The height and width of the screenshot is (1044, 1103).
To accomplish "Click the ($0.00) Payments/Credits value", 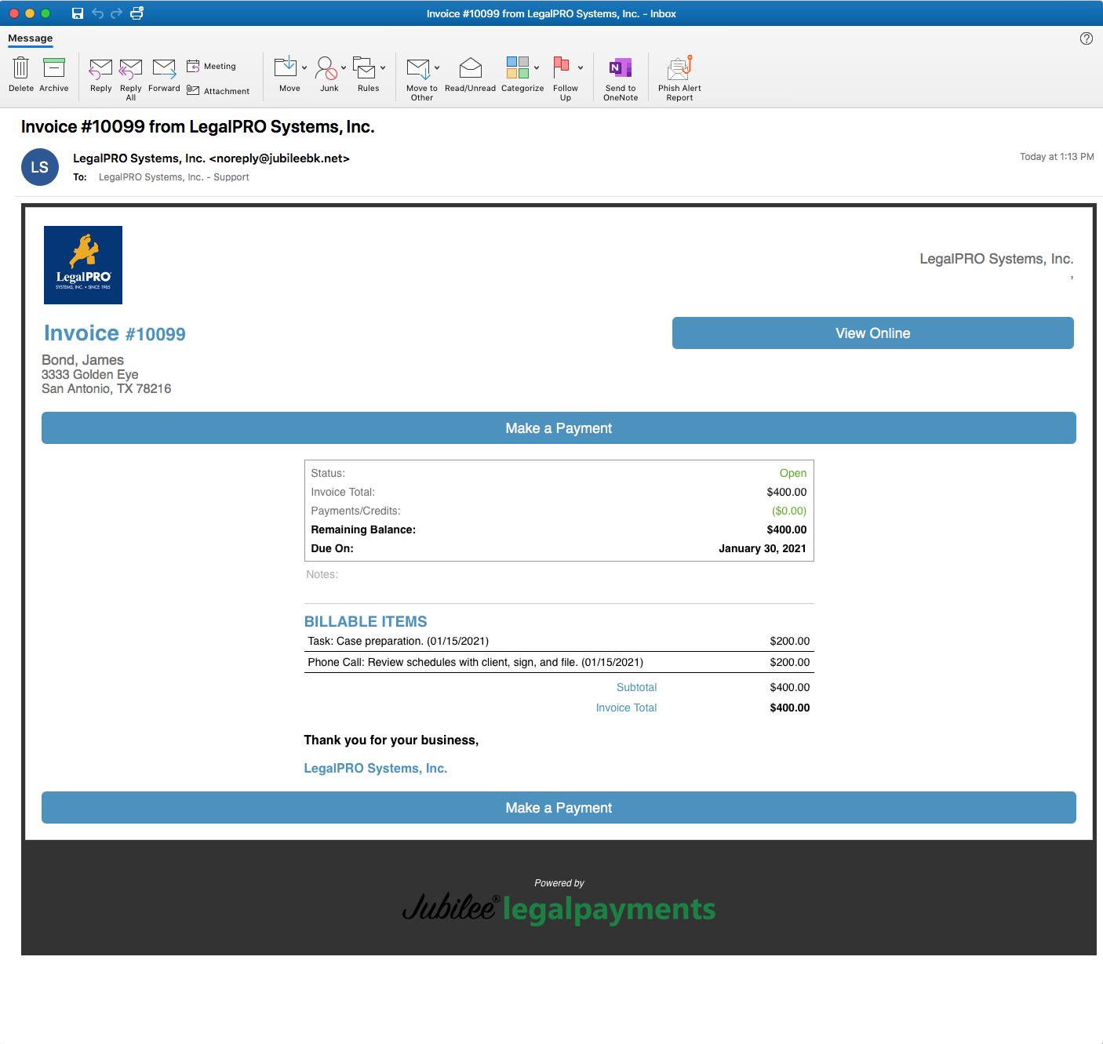I will coord(789,511).
